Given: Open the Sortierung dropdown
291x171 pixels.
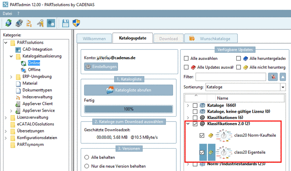Looking at the screenshot, I should (283, 87).
